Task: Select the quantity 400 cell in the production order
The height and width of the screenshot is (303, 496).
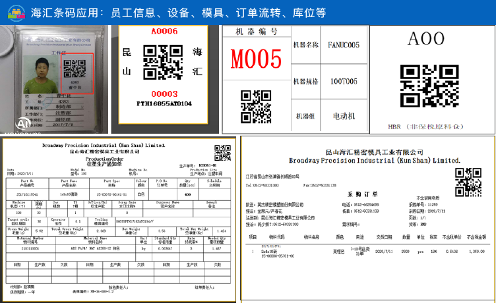Action: click(187, 194)
